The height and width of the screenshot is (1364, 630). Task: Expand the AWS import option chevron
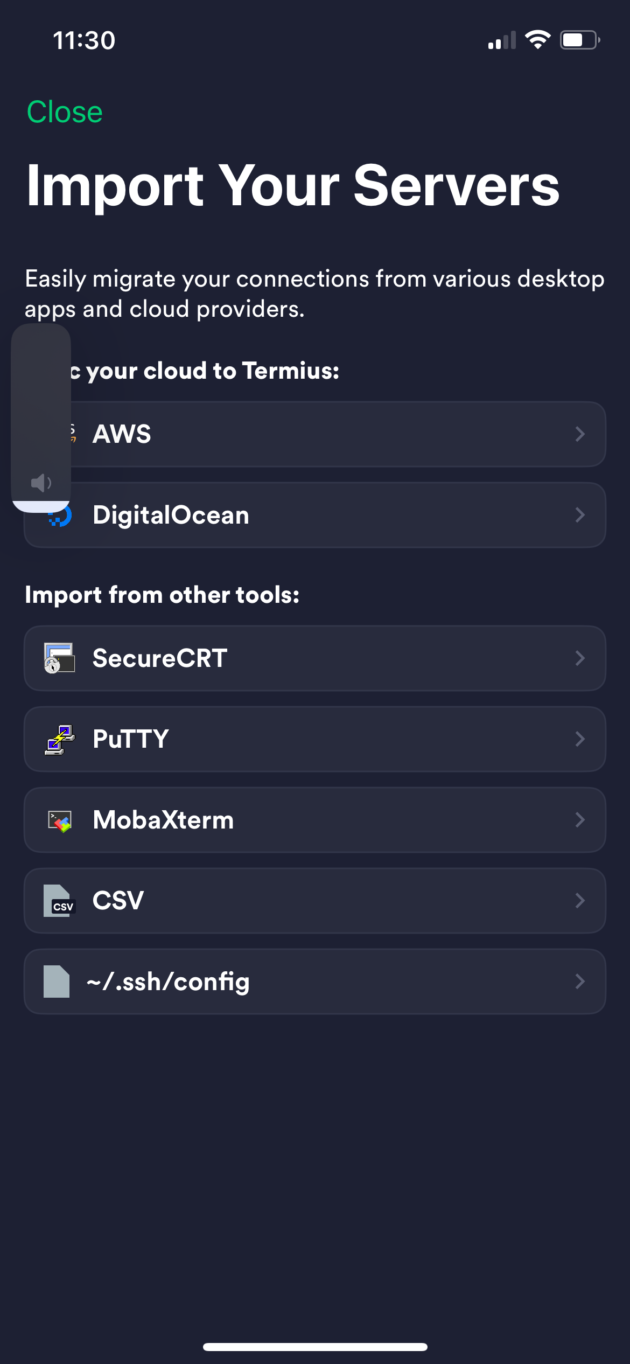[580, 434]
